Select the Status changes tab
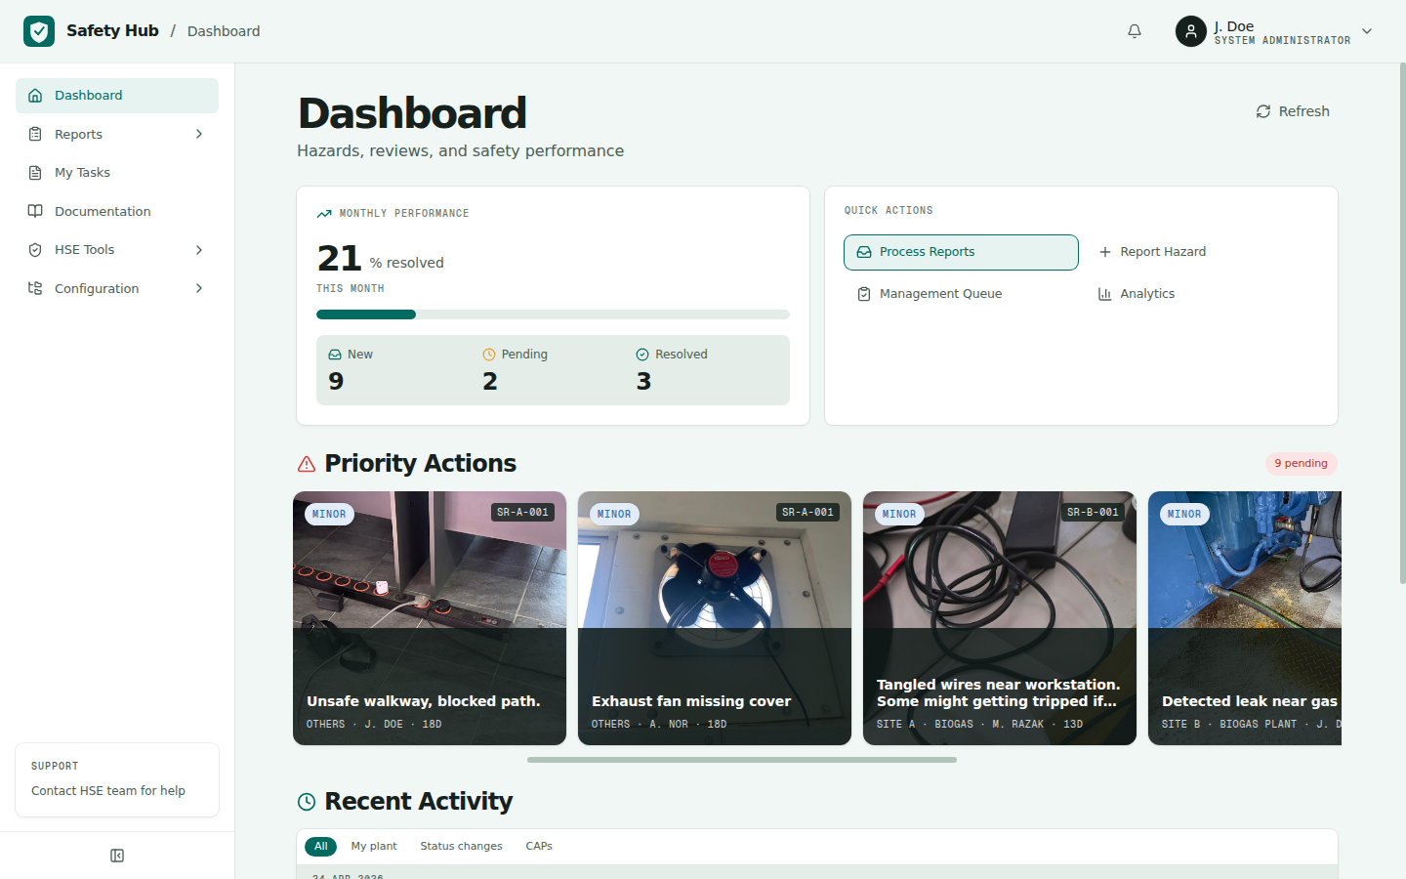The height and width of the screenshot is (879, 1406). coord(461,846)
